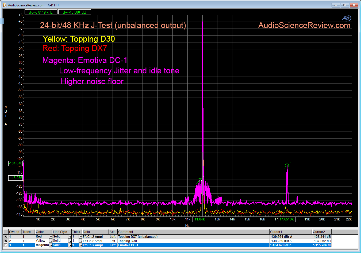Click the -137.262 dB cursor2 value

[322, 241]
